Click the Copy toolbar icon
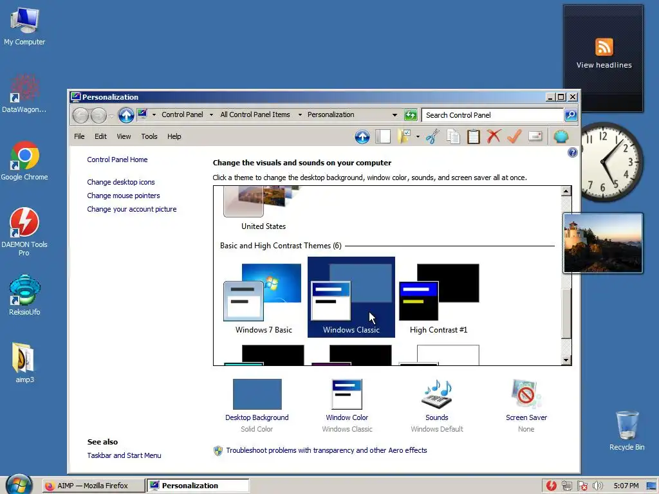This screenshot has width=659, height=494. (x=453, y=136)
